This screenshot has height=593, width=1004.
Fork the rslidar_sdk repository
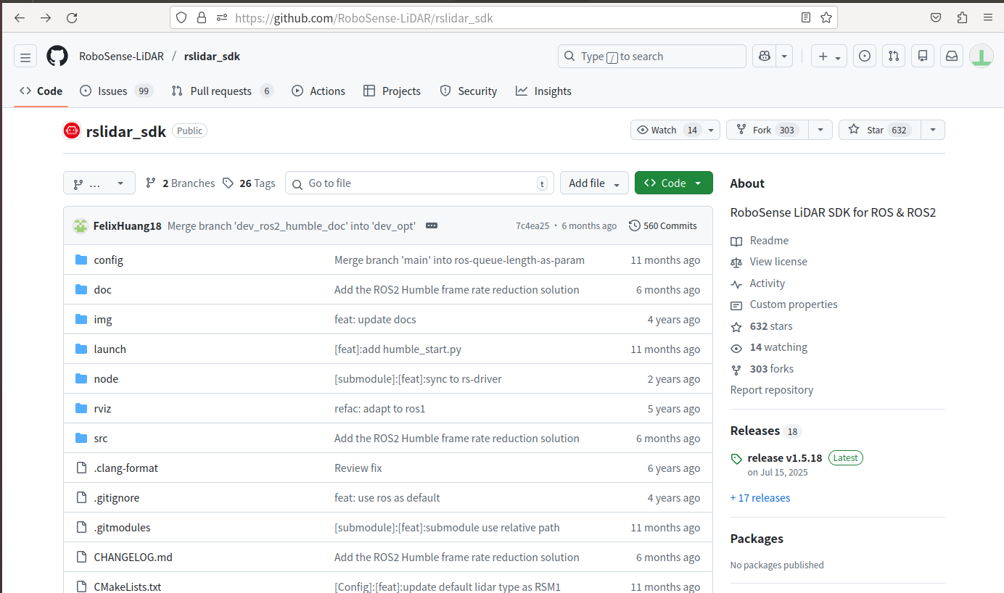click(767, 130)
